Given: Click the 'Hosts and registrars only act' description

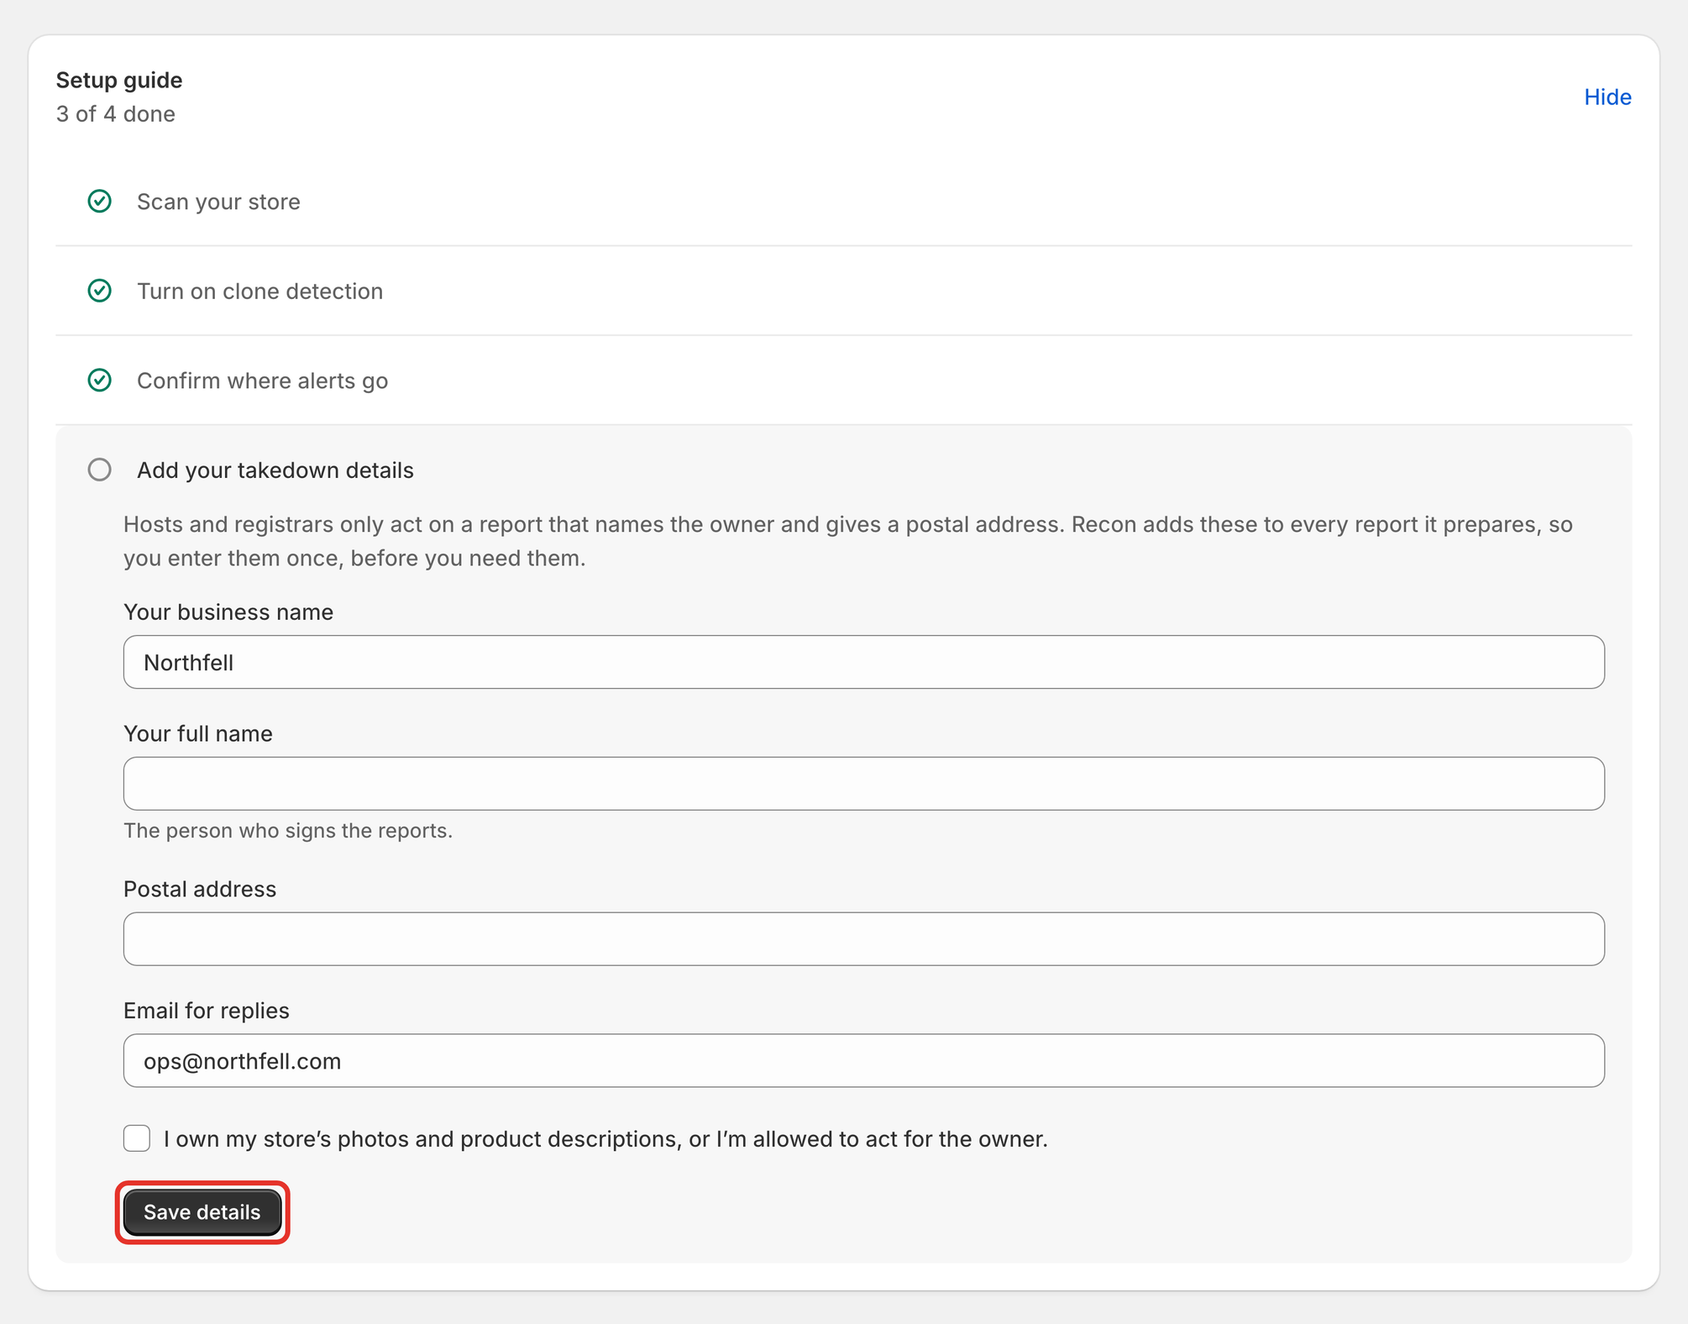Looking at the screenshot, I should (848, 541).
